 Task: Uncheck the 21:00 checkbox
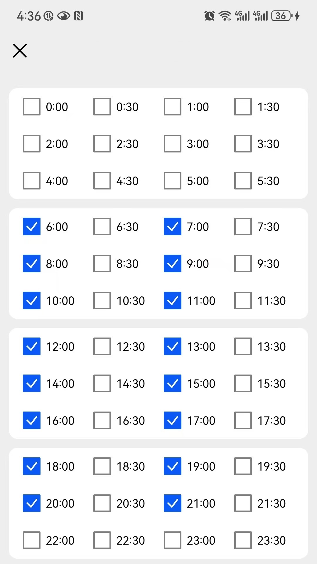point(173,503)
